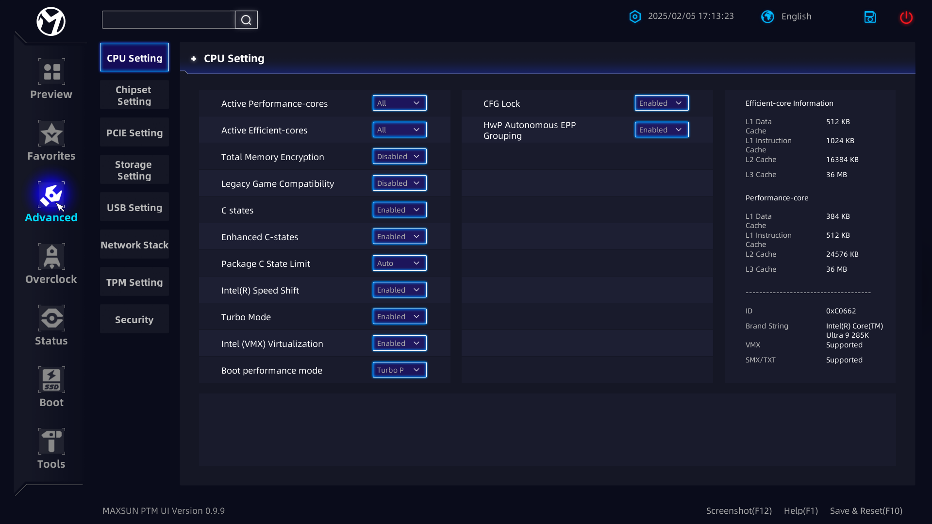The height and width of the screenshot is (524, 932).
Task: Click the Help(F1) link
Action: tap(800, 511)
